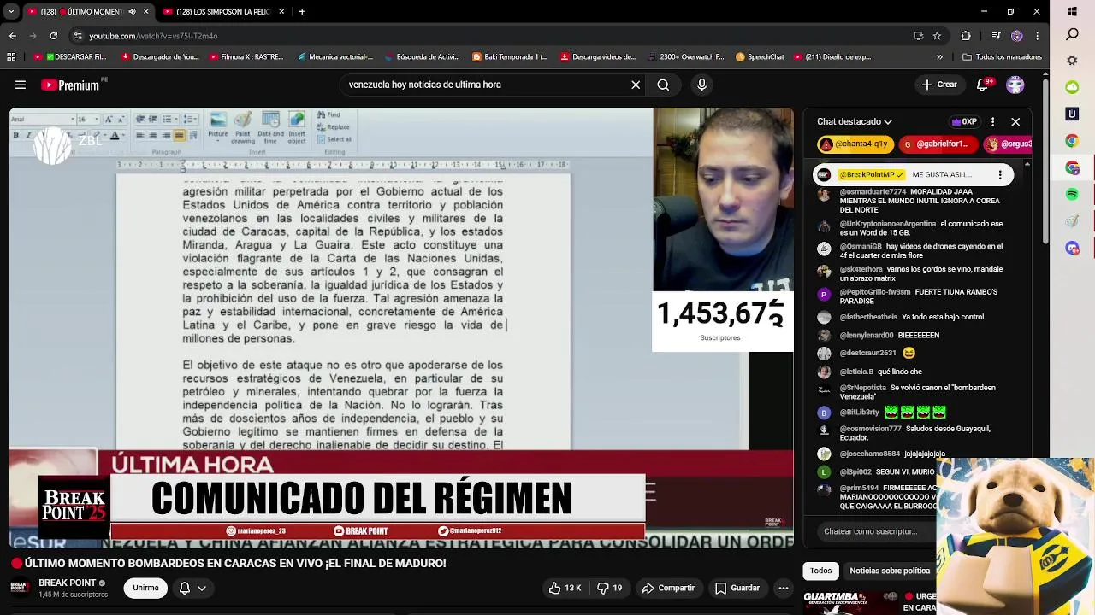The height and width of the screenshot is (615, 1095).
Task: Select Noticias sobre política chip
Action: coord(890,571)
